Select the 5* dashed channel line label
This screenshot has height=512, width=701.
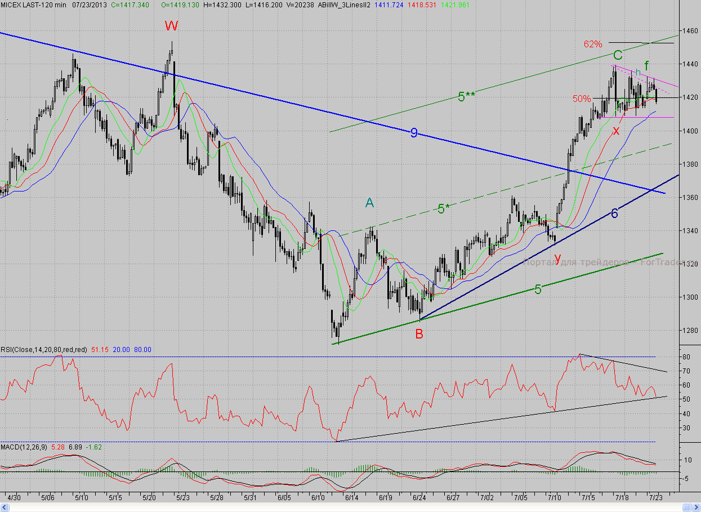coord(444,209)
